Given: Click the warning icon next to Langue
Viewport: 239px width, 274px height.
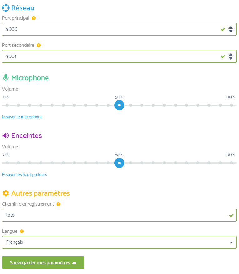Looking at the screenshot, I should (x=22, y=231).
